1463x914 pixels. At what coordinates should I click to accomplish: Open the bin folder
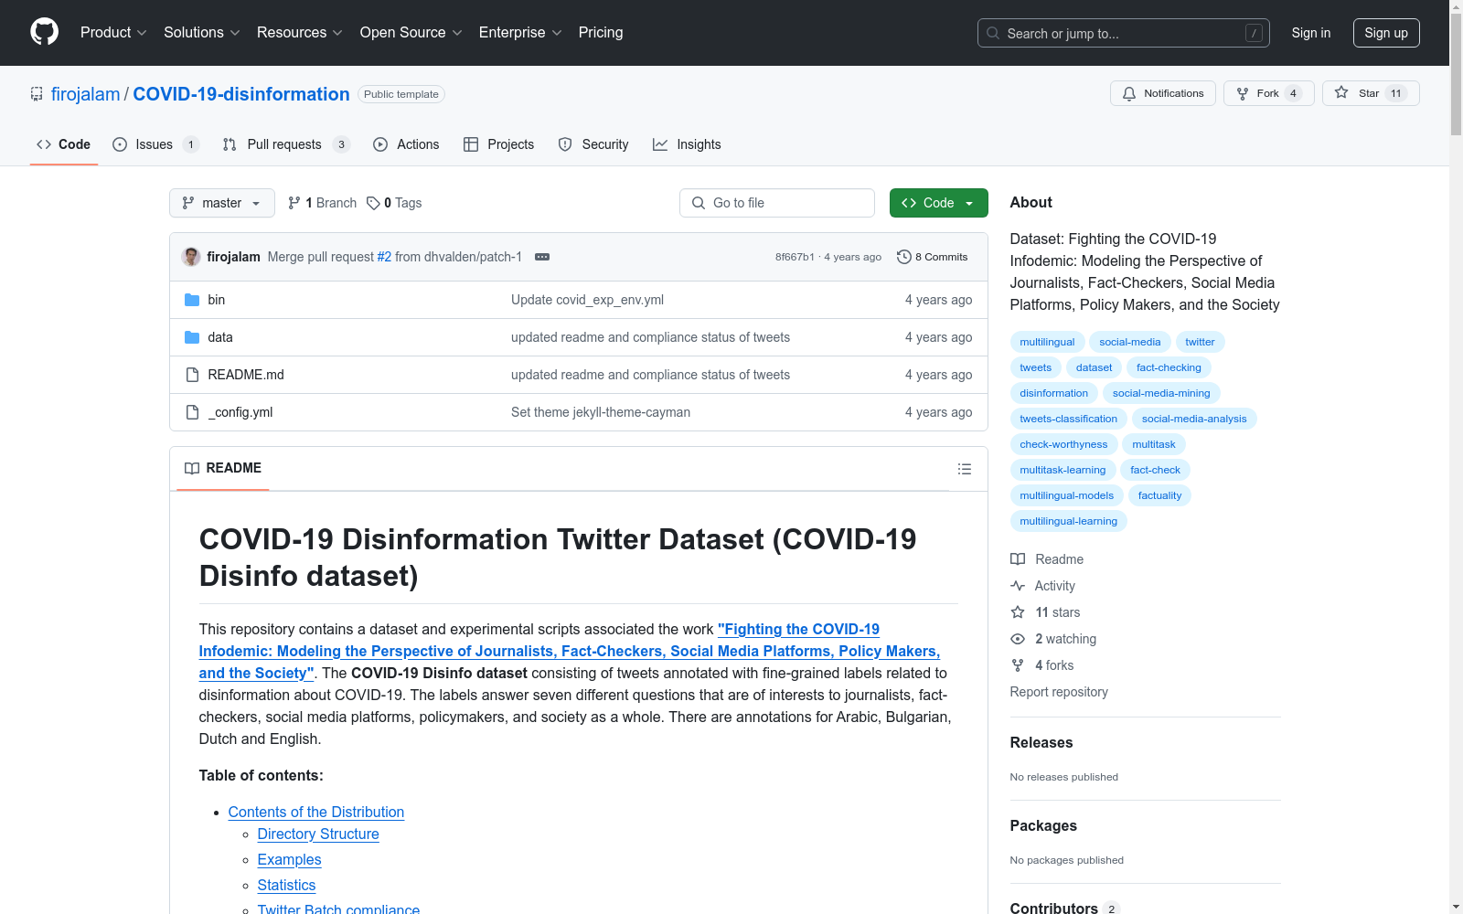point(217,300)
